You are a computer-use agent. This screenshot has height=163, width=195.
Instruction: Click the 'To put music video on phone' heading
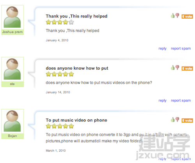coord(76,120)
